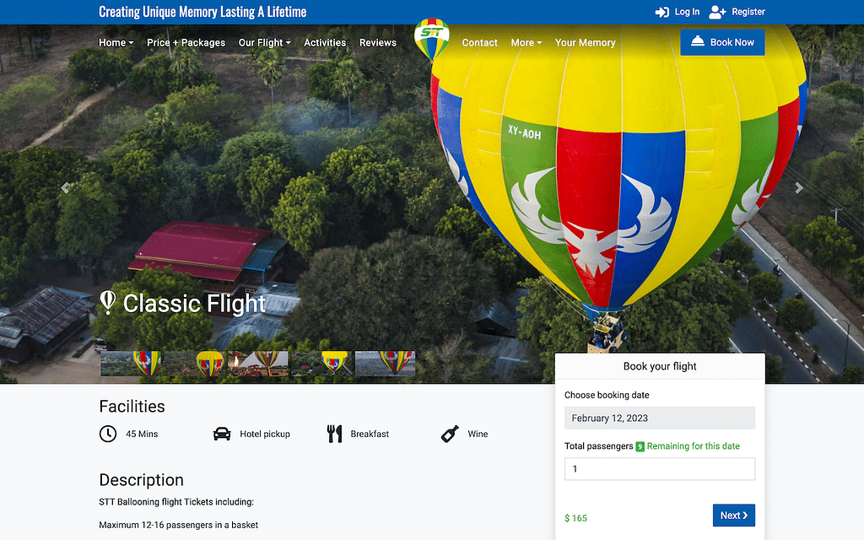Screen dimensions: 864x540
Task: Click the bell icon in Book Now
Action: tap(697, 42)
